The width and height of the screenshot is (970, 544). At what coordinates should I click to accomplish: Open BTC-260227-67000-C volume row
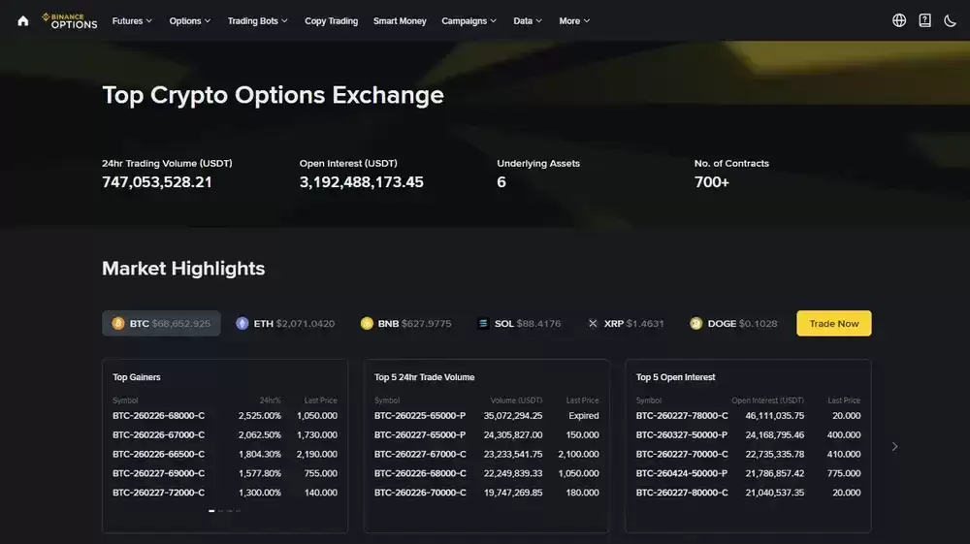pyautogui.click(x=486, y=454)
